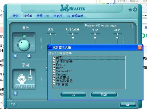Viewport: 147px width, 109px height.
Task: Confirm the mixer toolbox dialog with OK
Action: [73, 95]
